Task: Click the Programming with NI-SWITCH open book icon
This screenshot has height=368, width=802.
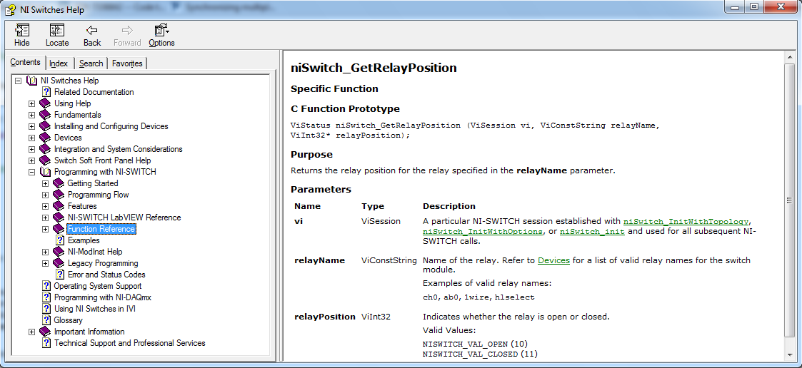Action: [45, 173]
